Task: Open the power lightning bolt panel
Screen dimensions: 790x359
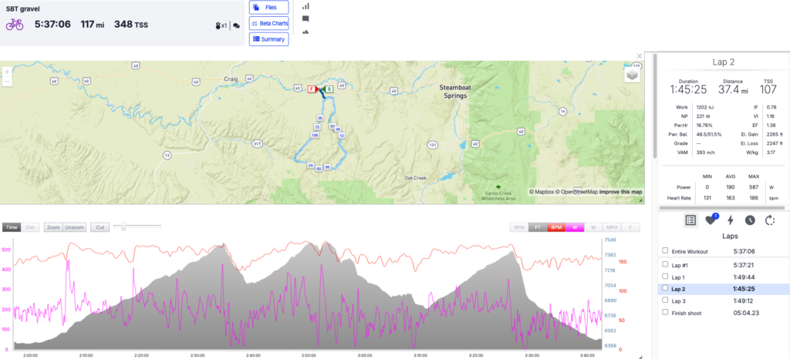Action: pyautogui.click(x=731, y=220)
